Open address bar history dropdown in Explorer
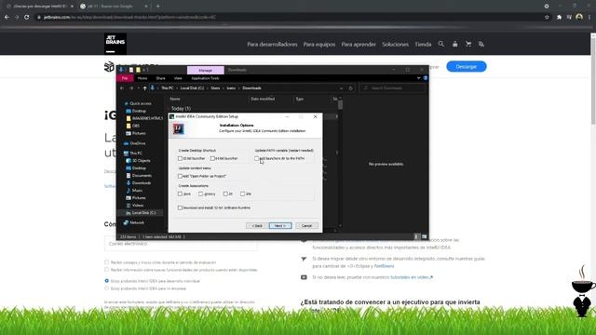Viewport: 596px width, 335px height. tap(342, 88)
